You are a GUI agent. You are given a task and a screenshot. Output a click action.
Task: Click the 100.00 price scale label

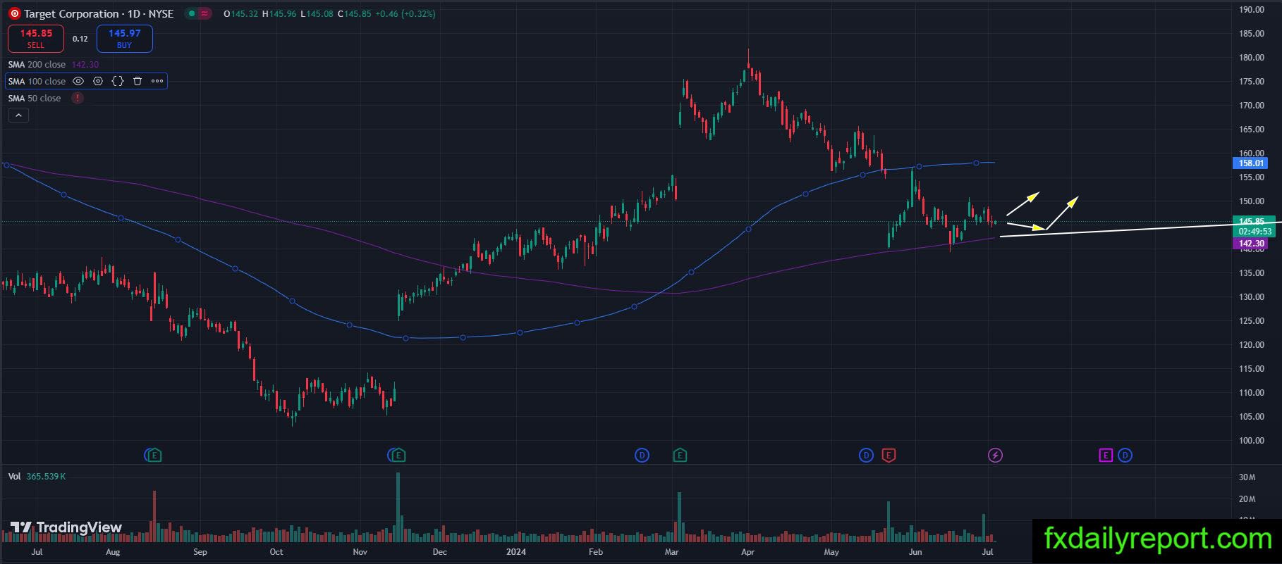click(x=1251, y=441)
